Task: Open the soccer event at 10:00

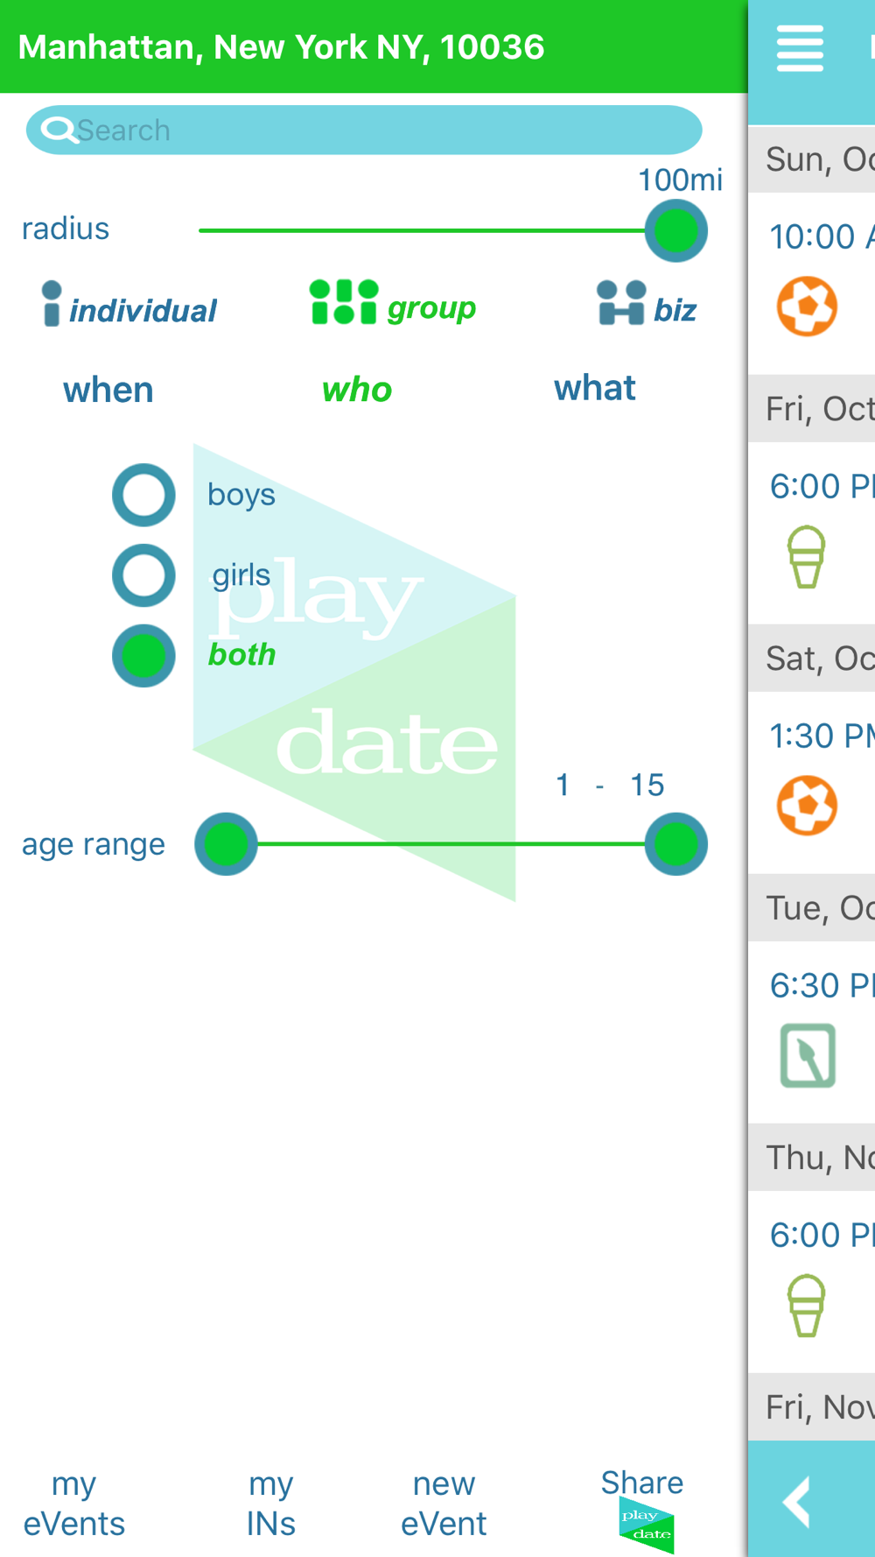Action: coord(807,306)
